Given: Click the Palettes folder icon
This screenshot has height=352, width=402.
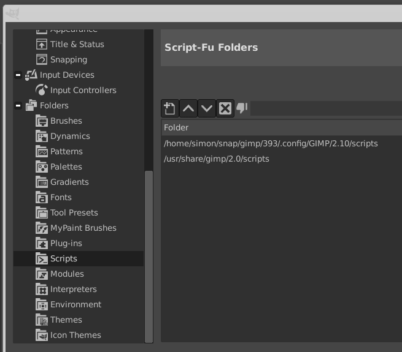Looking at the screenshot, I should click(42, 167).
